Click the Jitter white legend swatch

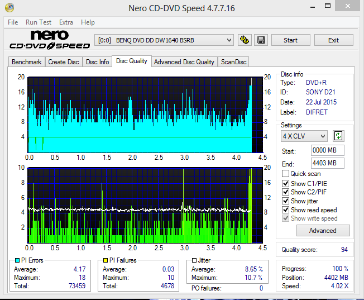[194, 260]
